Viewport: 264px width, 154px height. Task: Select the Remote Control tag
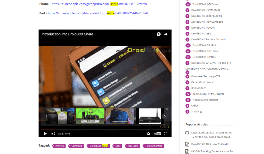click(x=153, y=146)
